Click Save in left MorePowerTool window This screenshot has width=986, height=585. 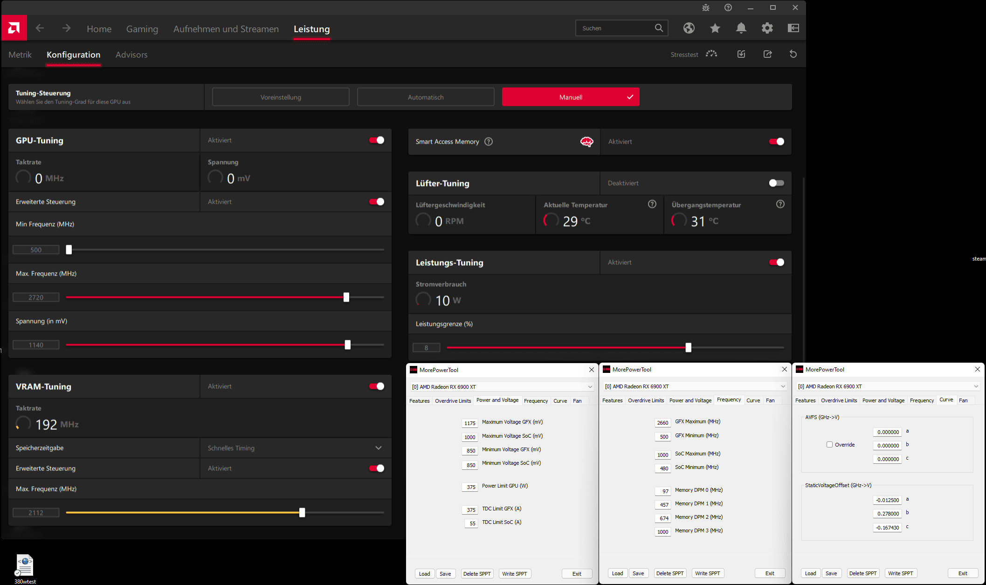pos(445,574)
